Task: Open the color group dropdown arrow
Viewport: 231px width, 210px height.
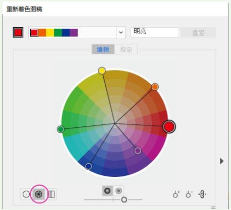Action: pos(121,32)
